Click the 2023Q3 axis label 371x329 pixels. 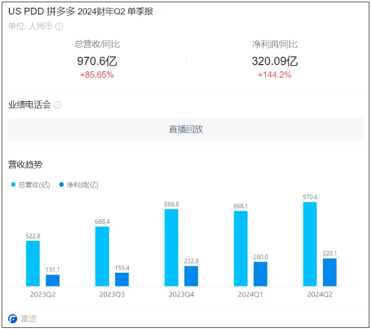(x=112, y=294)
